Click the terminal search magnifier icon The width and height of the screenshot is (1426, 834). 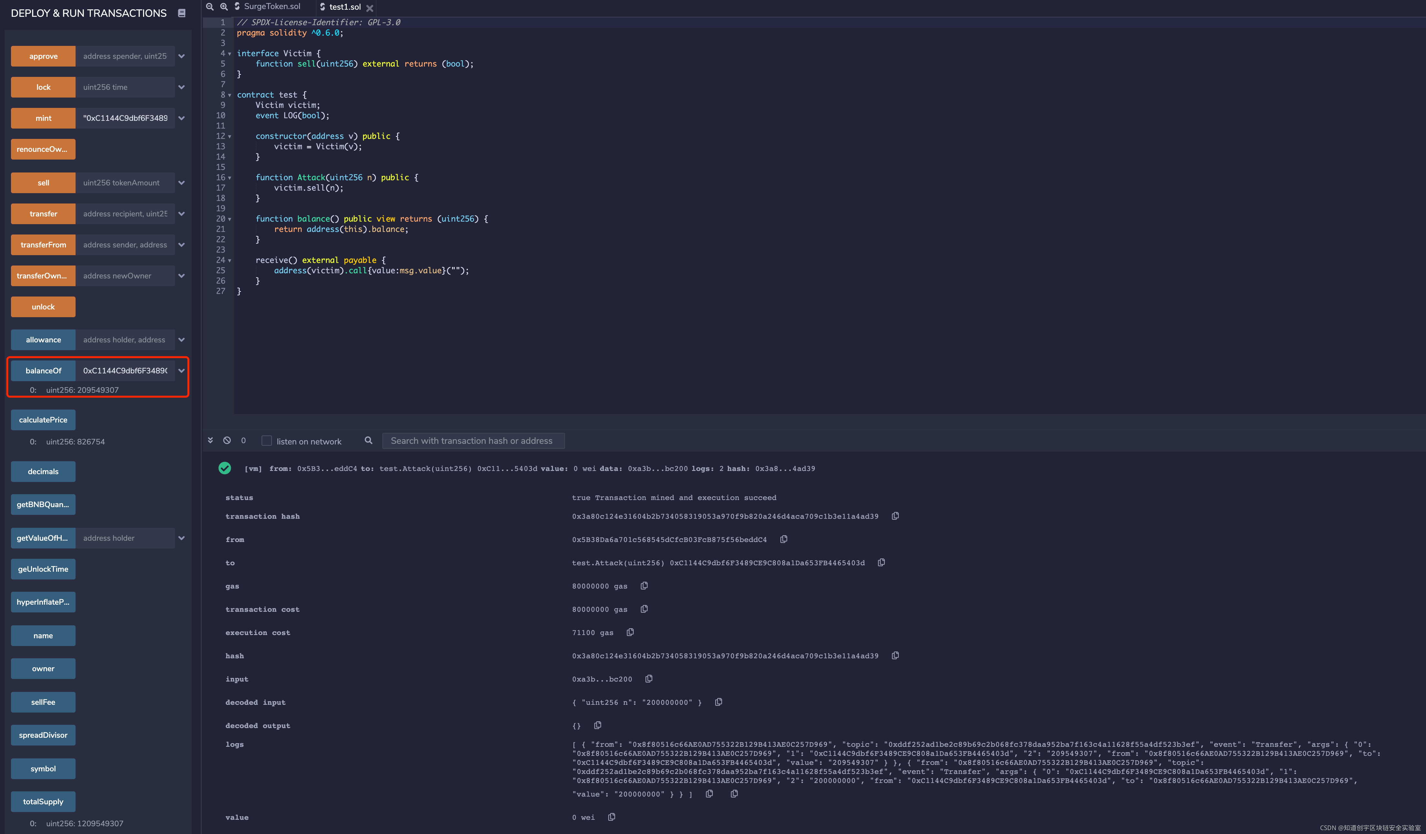[368, 441]
